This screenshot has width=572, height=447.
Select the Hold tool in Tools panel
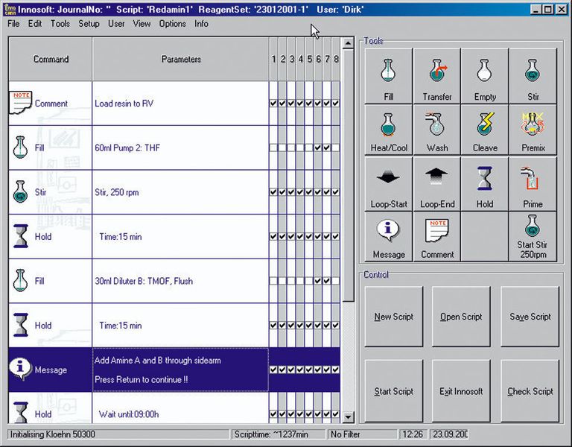point(485,184)
